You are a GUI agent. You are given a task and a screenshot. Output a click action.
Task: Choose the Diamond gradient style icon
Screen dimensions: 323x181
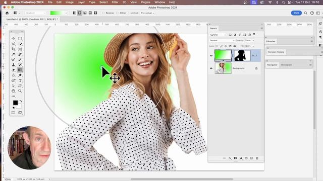pyautogui.click(x=95, y=13)
